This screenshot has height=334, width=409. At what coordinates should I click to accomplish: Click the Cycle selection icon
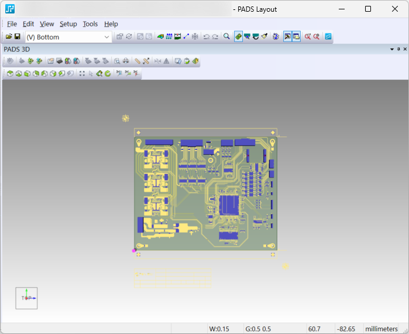[129, 36]
